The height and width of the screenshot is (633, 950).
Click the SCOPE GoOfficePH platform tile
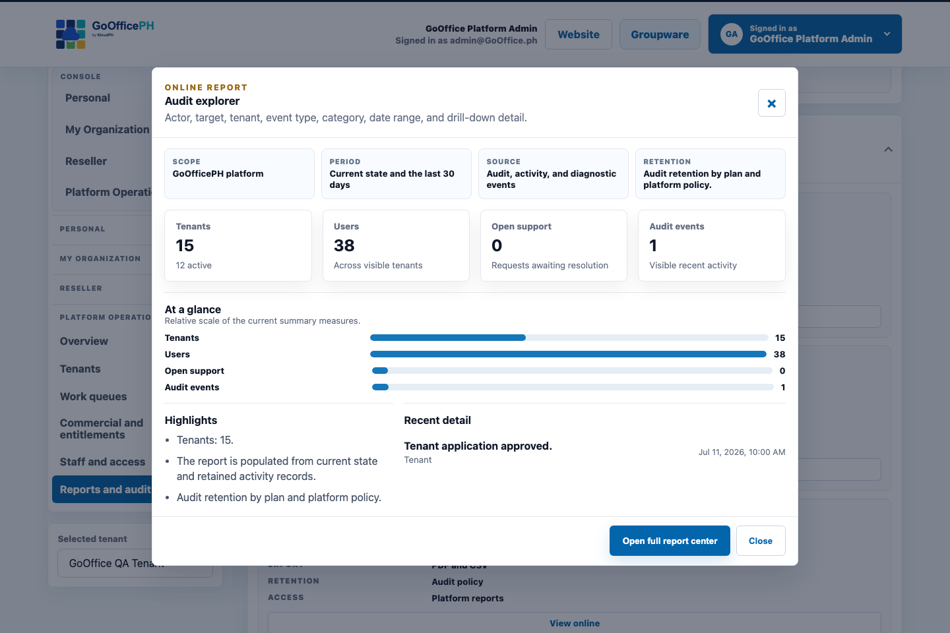click(239, 173)
